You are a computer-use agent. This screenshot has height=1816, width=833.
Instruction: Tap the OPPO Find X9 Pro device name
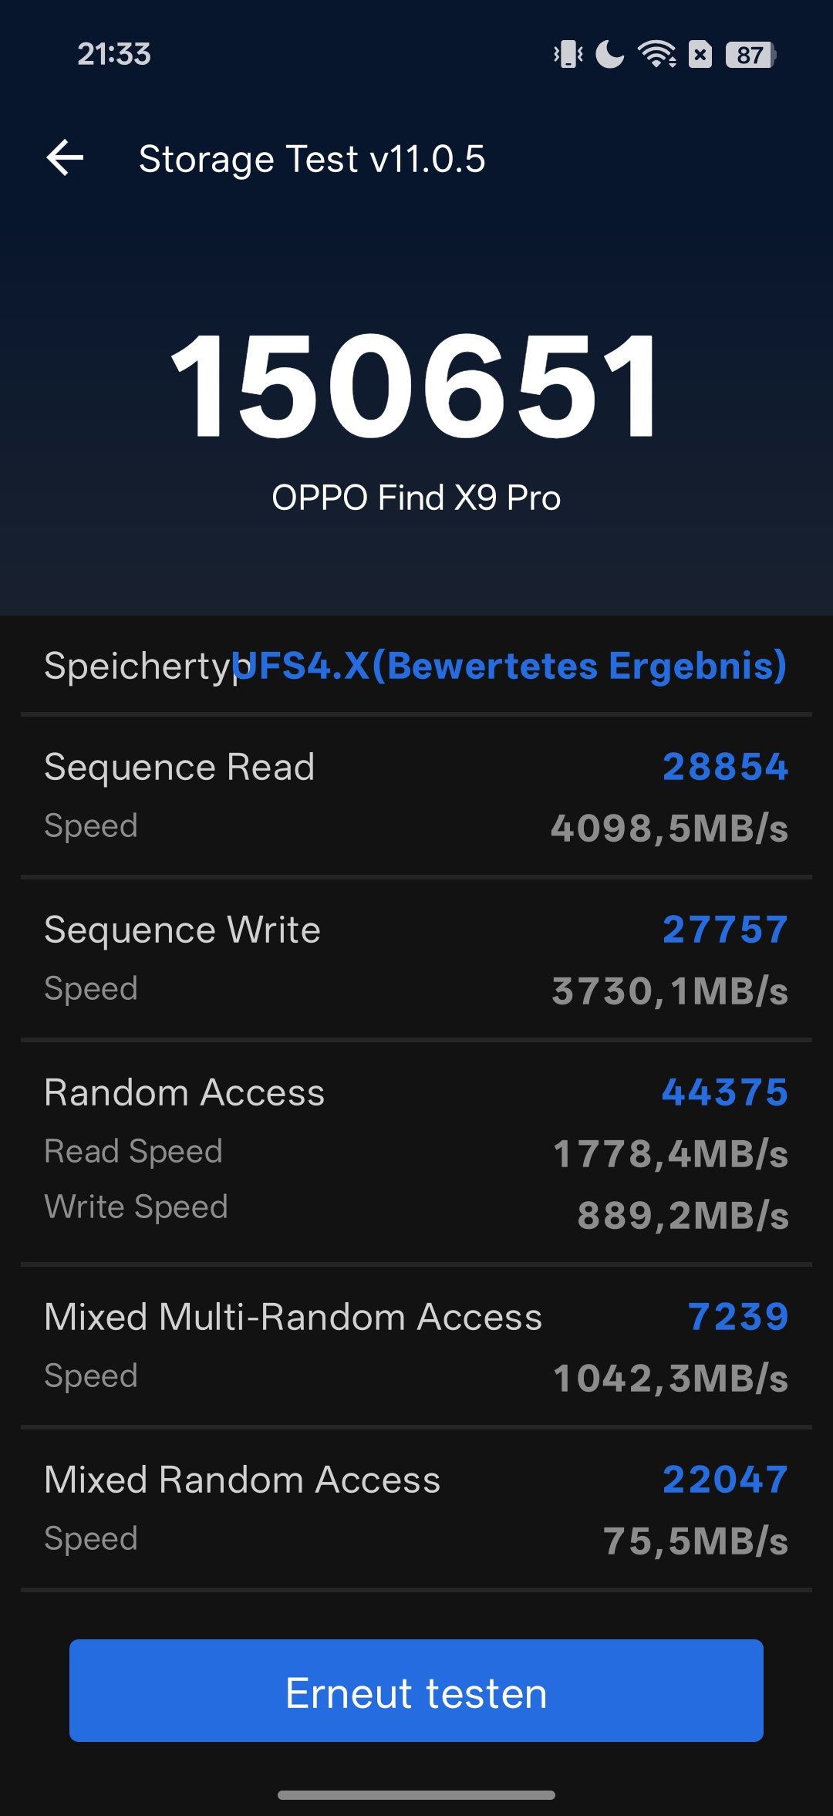(416, 498)
